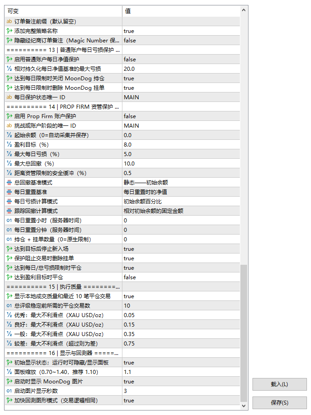The width and height of the screenshot is (311, 415).
Task: Click the bool icon beside 启用普通账户每日净值保护
Action: (9, 59)
